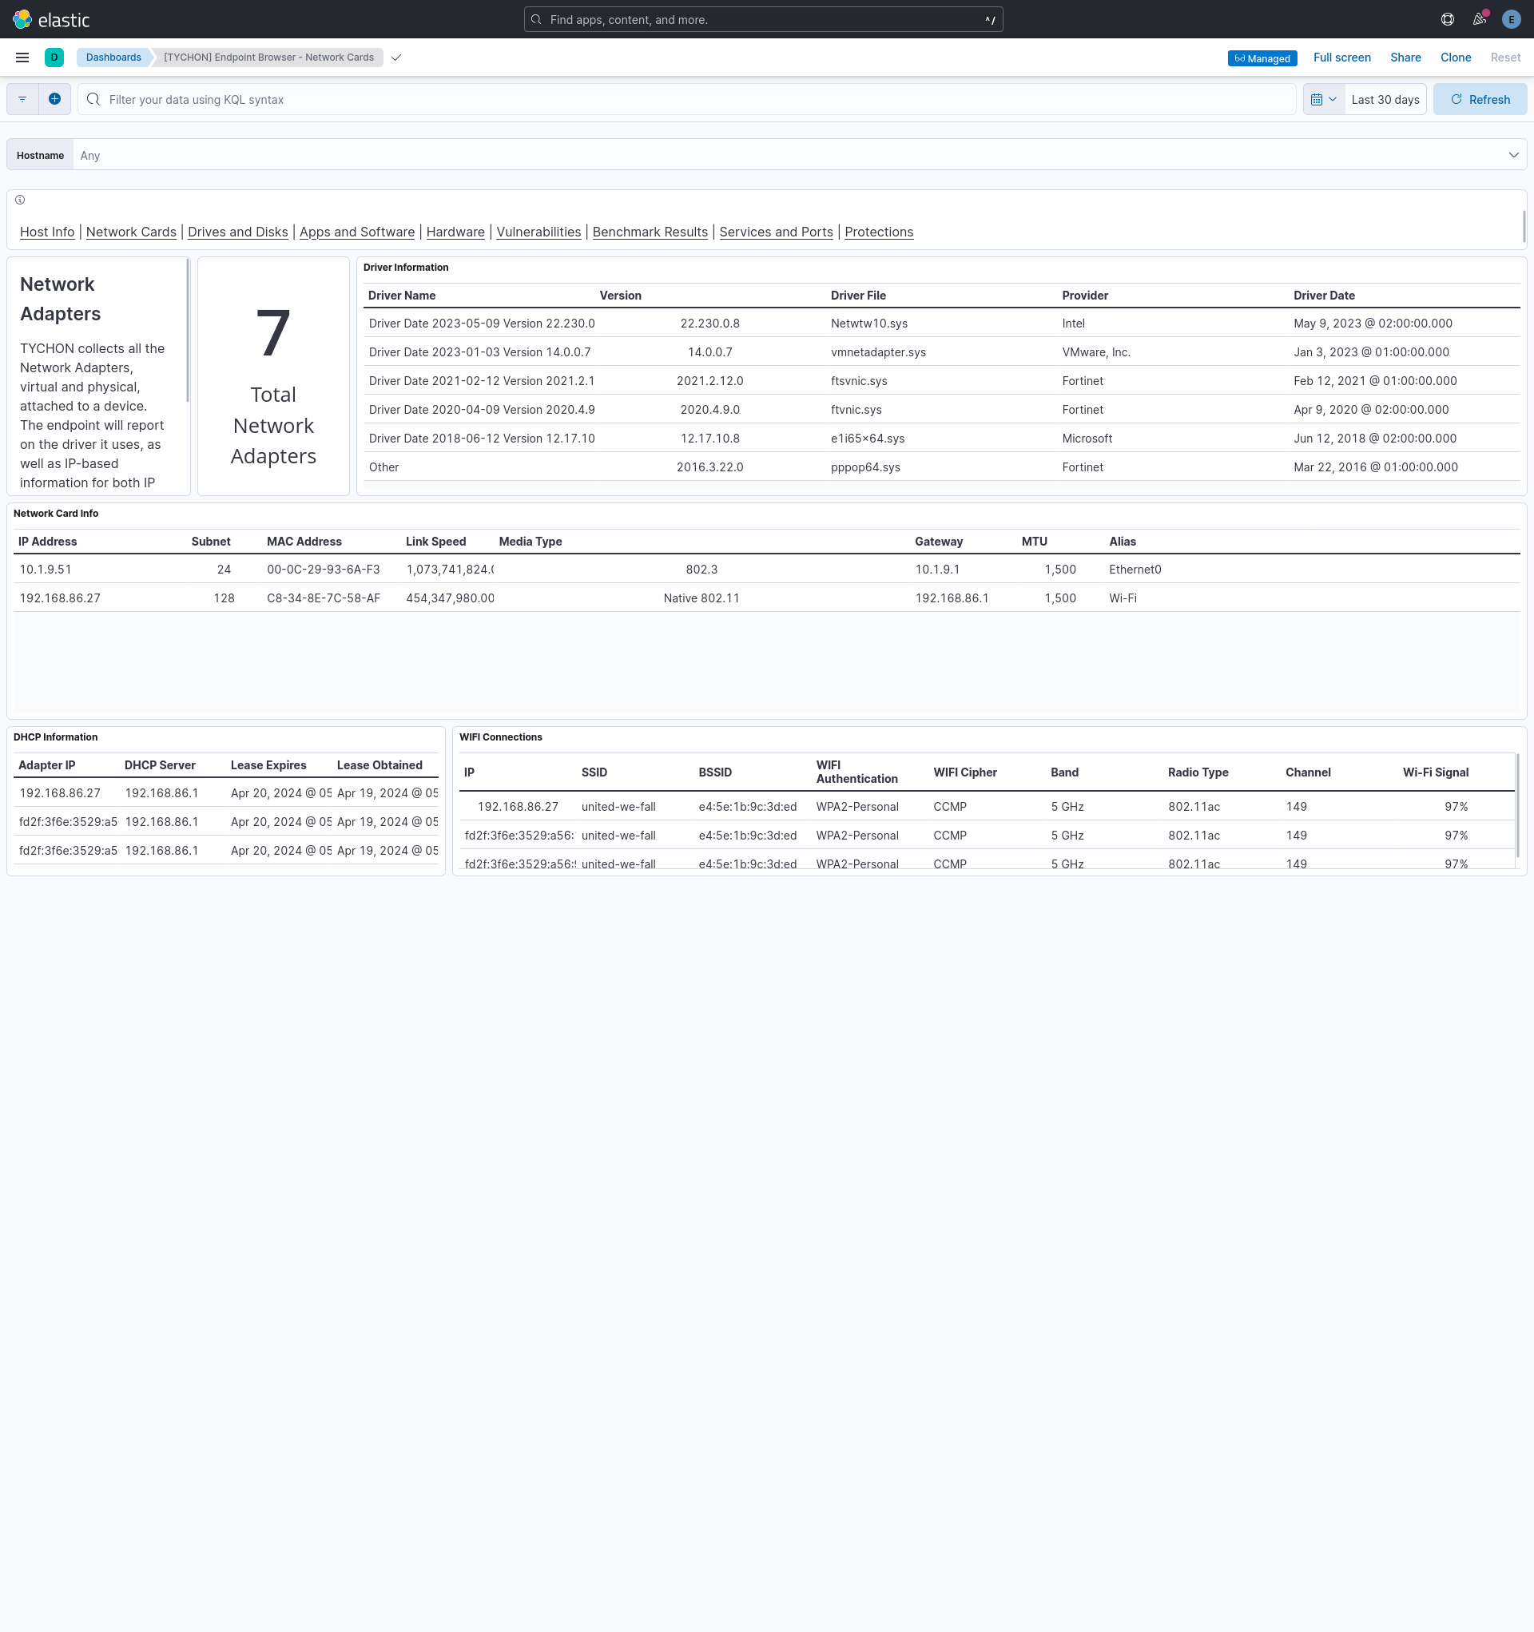Clone the dashboard
Image resolution: width=1534 pixels, height=1632 pixels.
click(1455, 58)
